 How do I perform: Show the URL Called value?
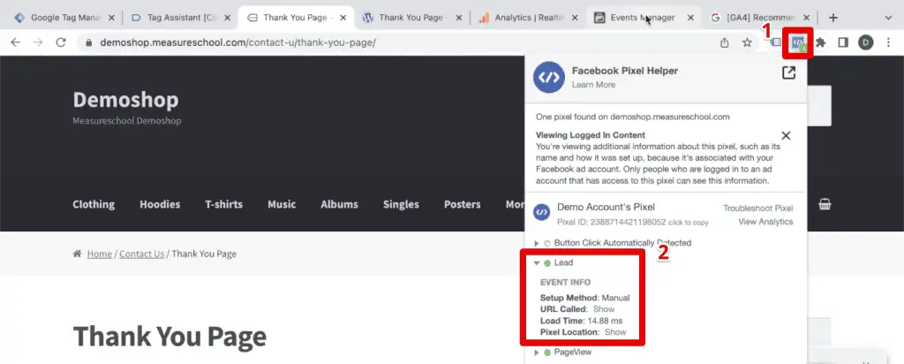[x=604, y=309]
